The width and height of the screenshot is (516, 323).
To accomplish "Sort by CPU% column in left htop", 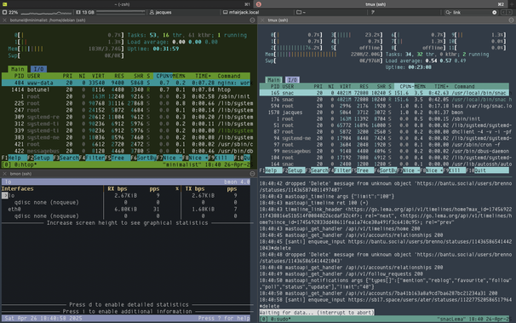I will [163, 76].
